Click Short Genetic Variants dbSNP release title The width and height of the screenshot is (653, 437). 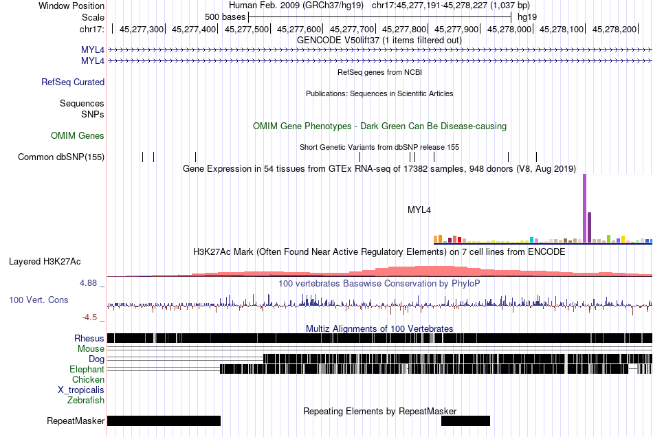[x=379, y=147]
